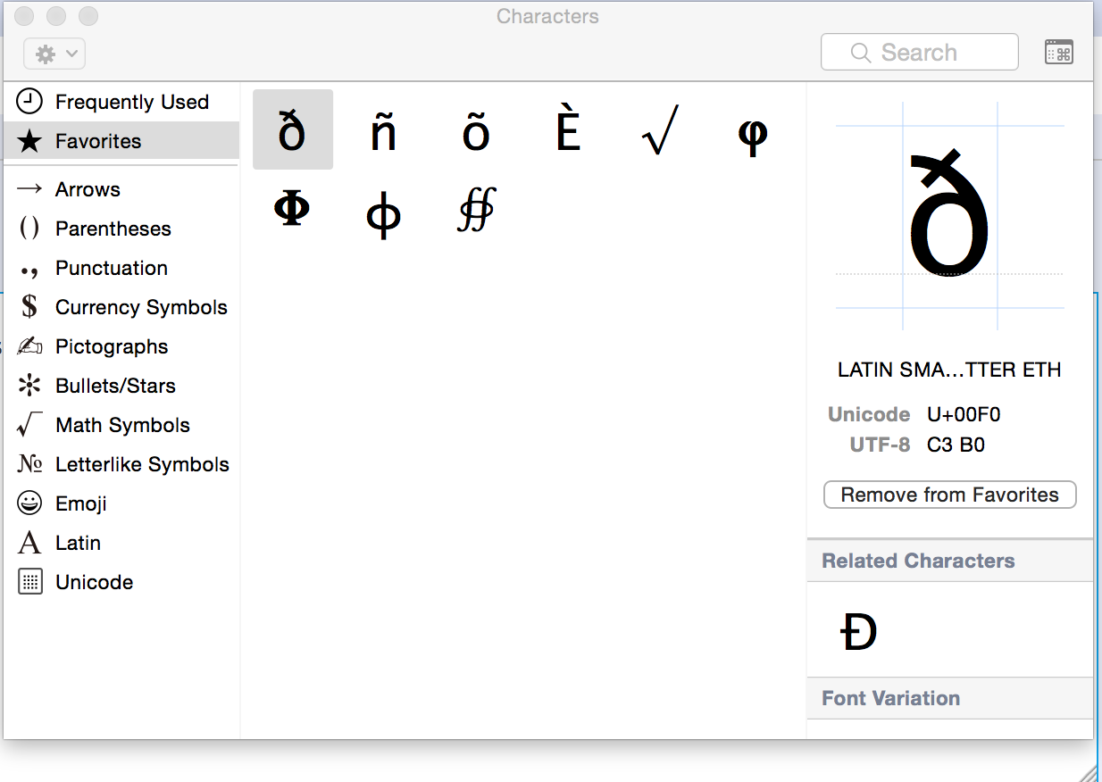Click the LATIN SMA…TTER ETH name label

coord(949,370)
